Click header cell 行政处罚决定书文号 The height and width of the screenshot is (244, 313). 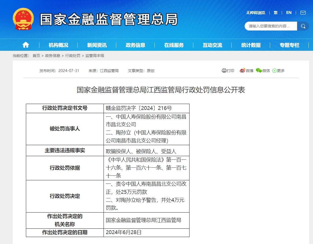tap(65, 108)
